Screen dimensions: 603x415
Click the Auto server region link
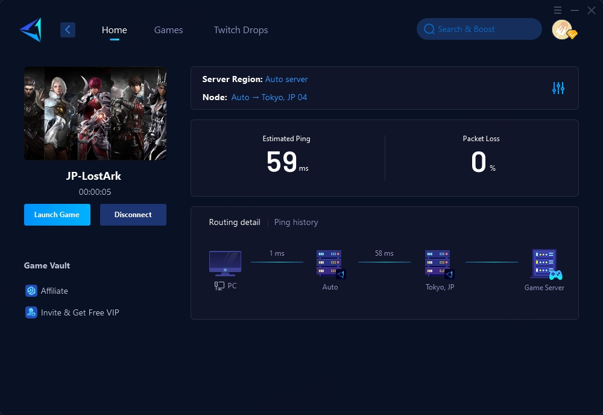tap(286, 79)
